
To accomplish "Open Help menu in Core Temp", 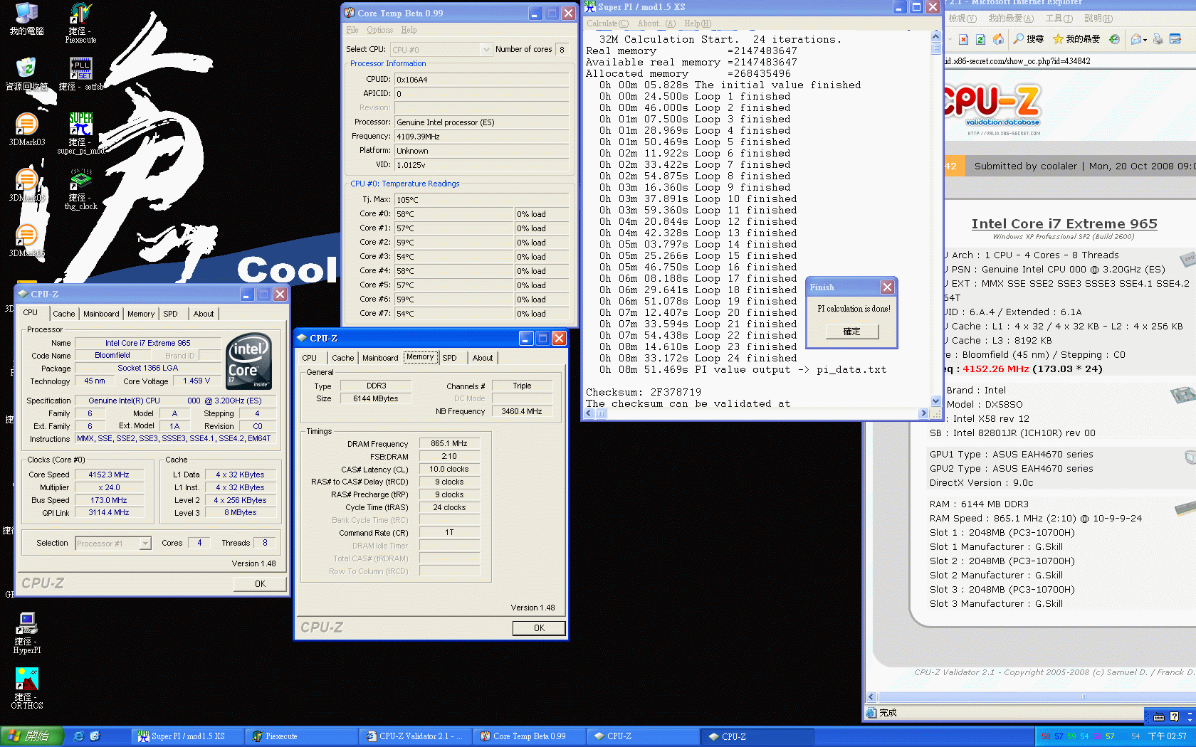I will tap(409, 30).
